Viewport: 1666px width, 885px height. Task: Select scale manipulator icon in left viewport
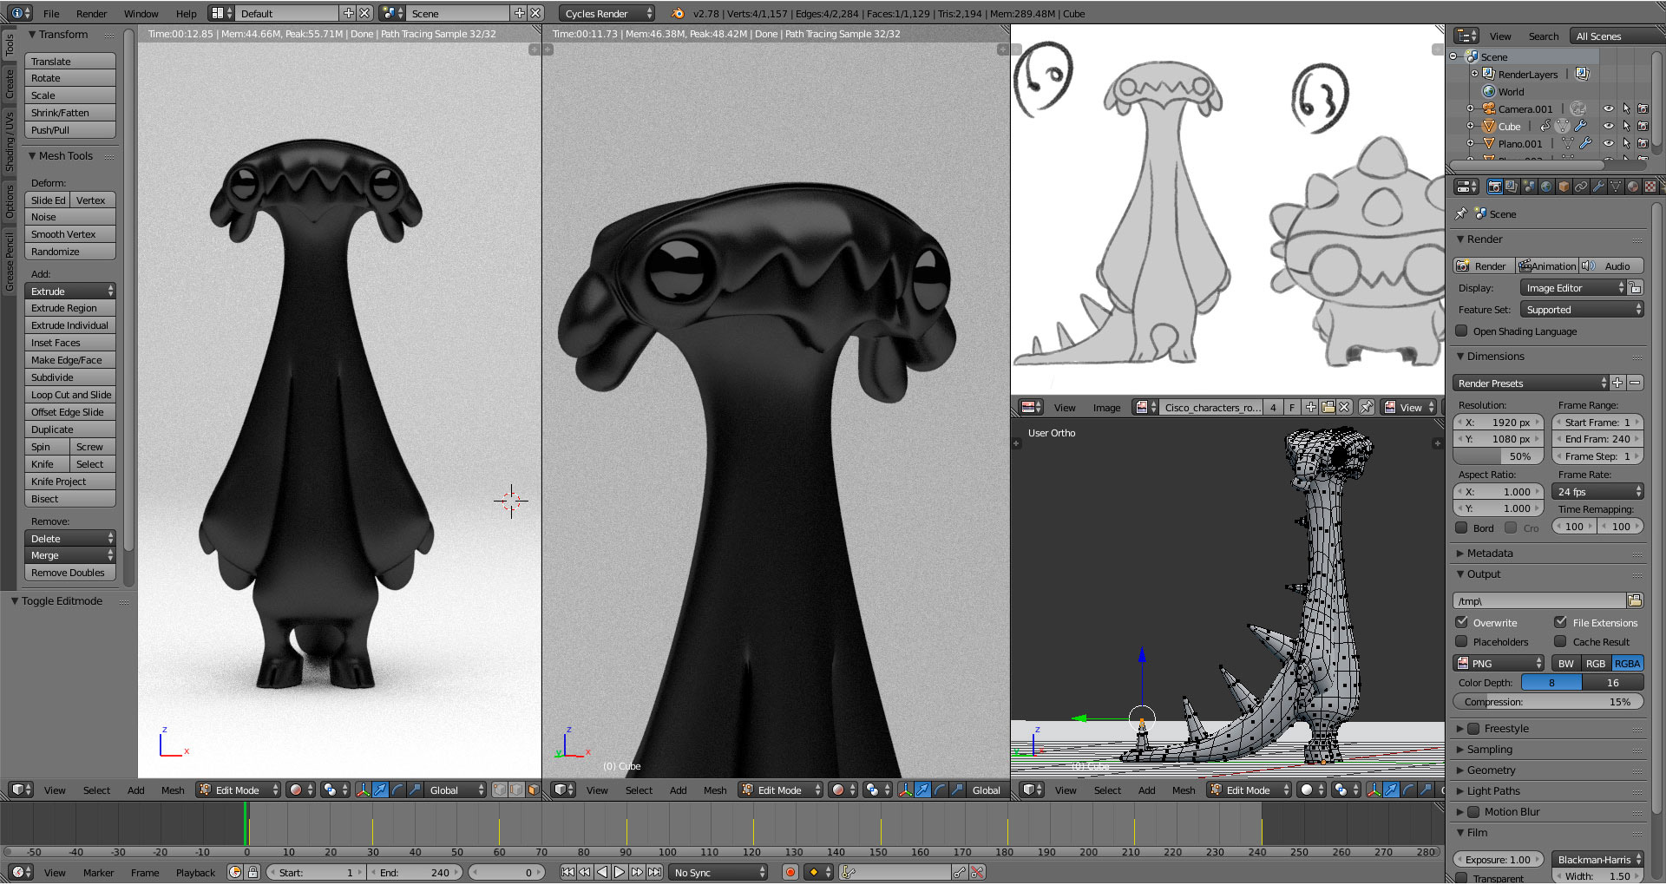pos(415,790)
